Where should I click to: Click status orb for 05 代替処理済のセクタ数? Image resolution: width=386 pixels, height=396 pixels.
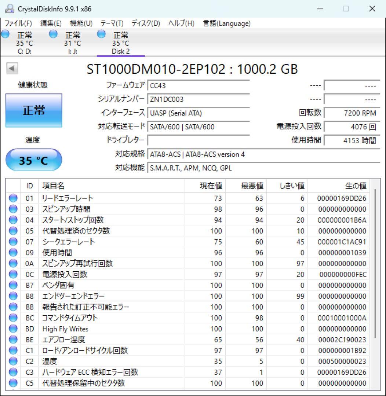click(13, 231)
